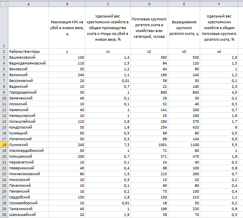This screenshot has width=243, height=218.
Task: Select cell 'Пензенский'
Action: tap(29, 191)
